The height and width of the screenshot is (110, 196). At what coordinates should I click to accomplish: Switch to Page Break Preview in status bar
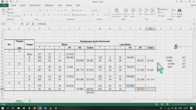(168, 105)
